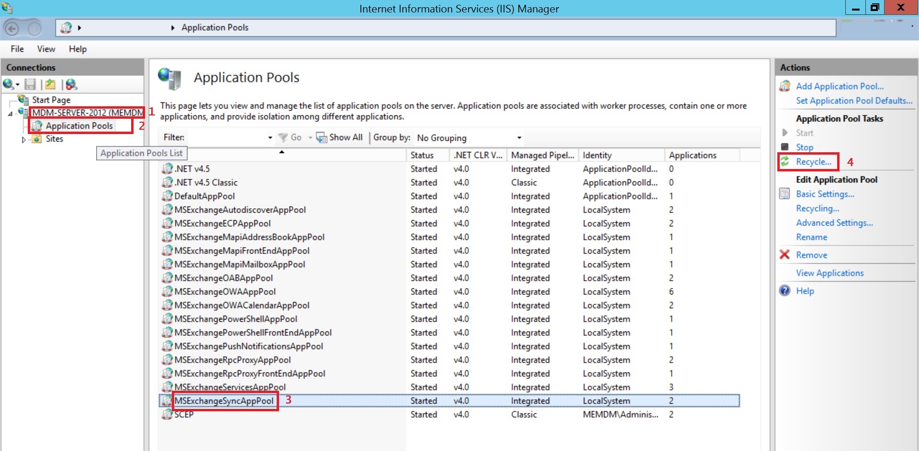Sort by the Identity column header

[x=621, y=155]
